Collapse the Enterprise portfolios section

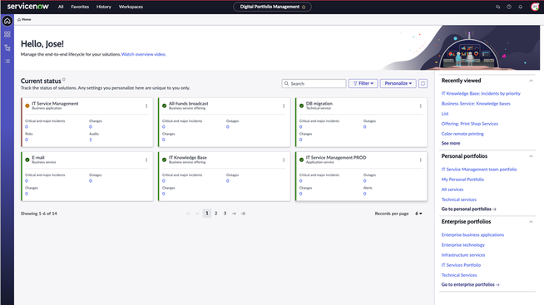[x=531, y=222]
